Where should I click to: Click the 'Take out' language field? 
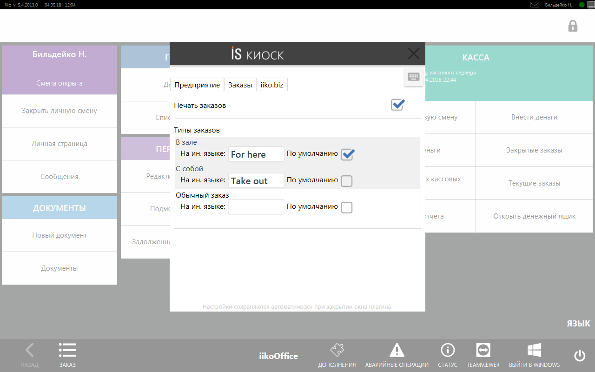(256, 180)
